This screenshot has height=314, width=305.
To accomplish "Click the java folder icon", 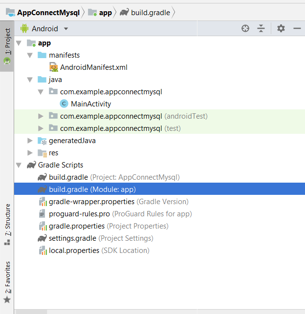I will (x=42, y=79).
